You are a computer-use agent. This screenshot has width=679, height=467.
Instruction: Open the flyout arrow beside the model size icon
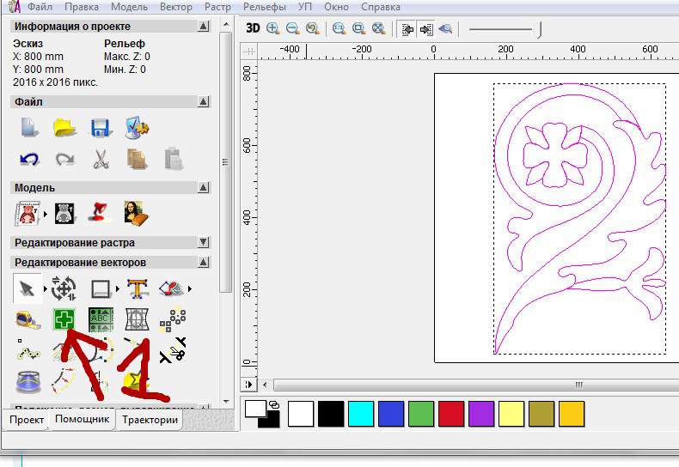point(45,214)
